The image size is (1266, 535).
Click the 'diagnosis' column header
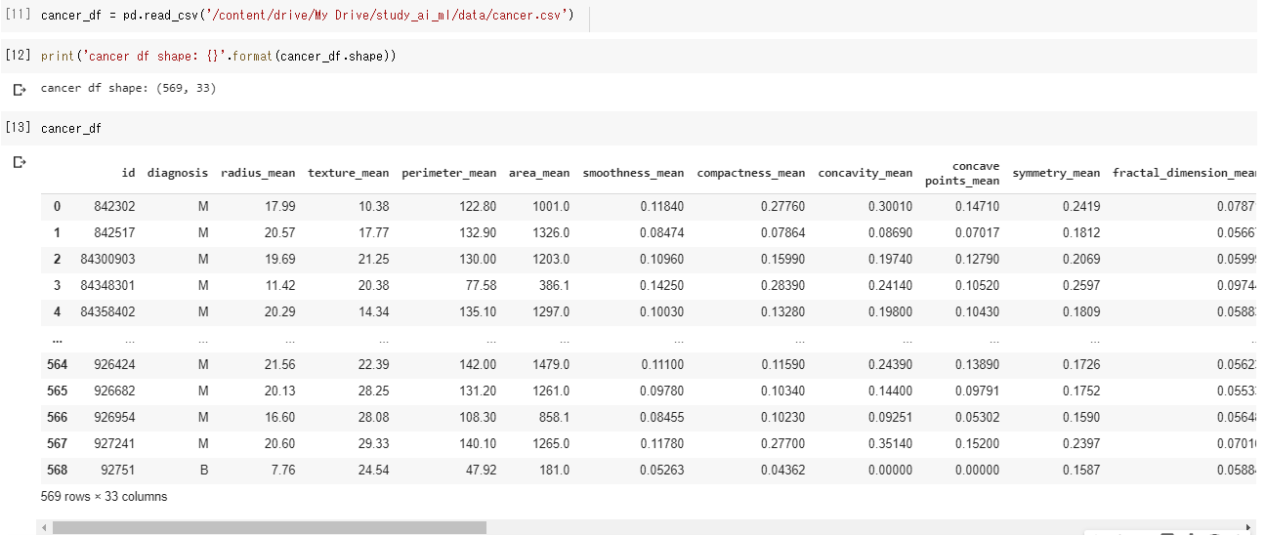pos(178,173)
